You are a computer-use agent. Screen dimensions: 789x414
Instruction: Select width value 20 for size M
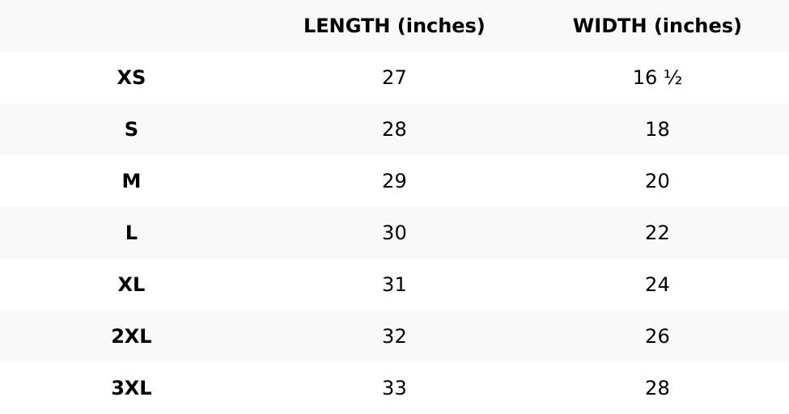pos(657,181)
